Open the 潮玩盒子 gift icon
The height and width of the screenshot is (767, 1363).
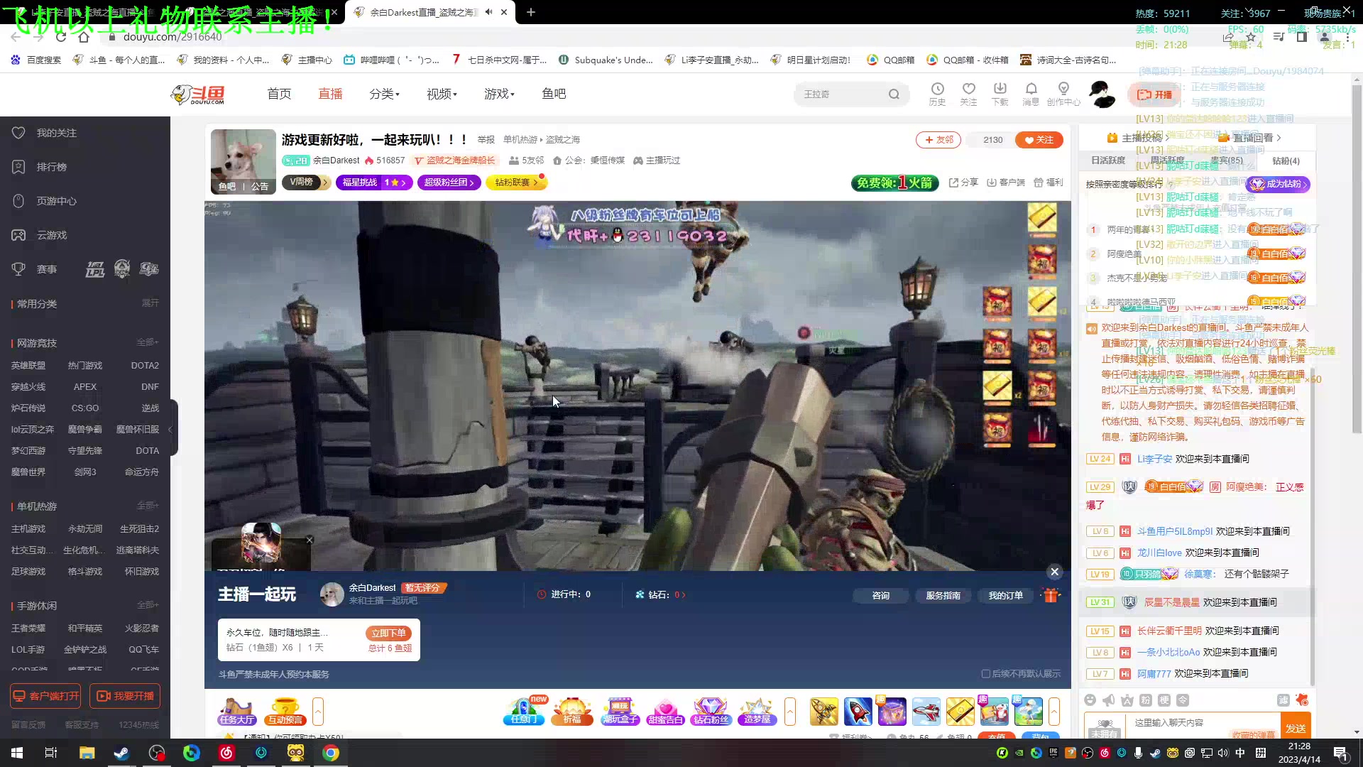620,711
